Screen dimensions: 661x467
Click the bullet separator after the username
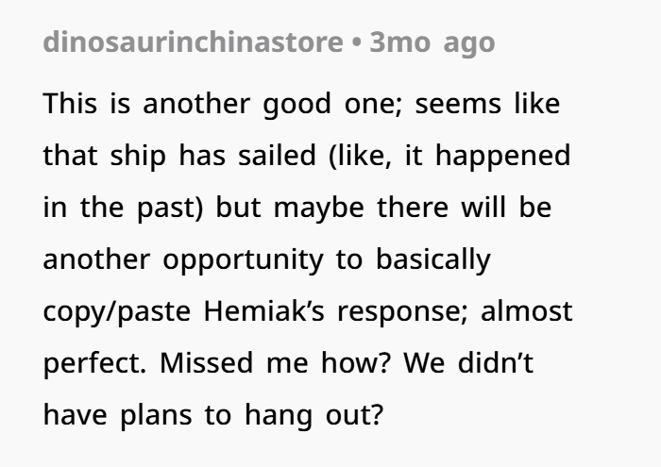click(357, 42)
